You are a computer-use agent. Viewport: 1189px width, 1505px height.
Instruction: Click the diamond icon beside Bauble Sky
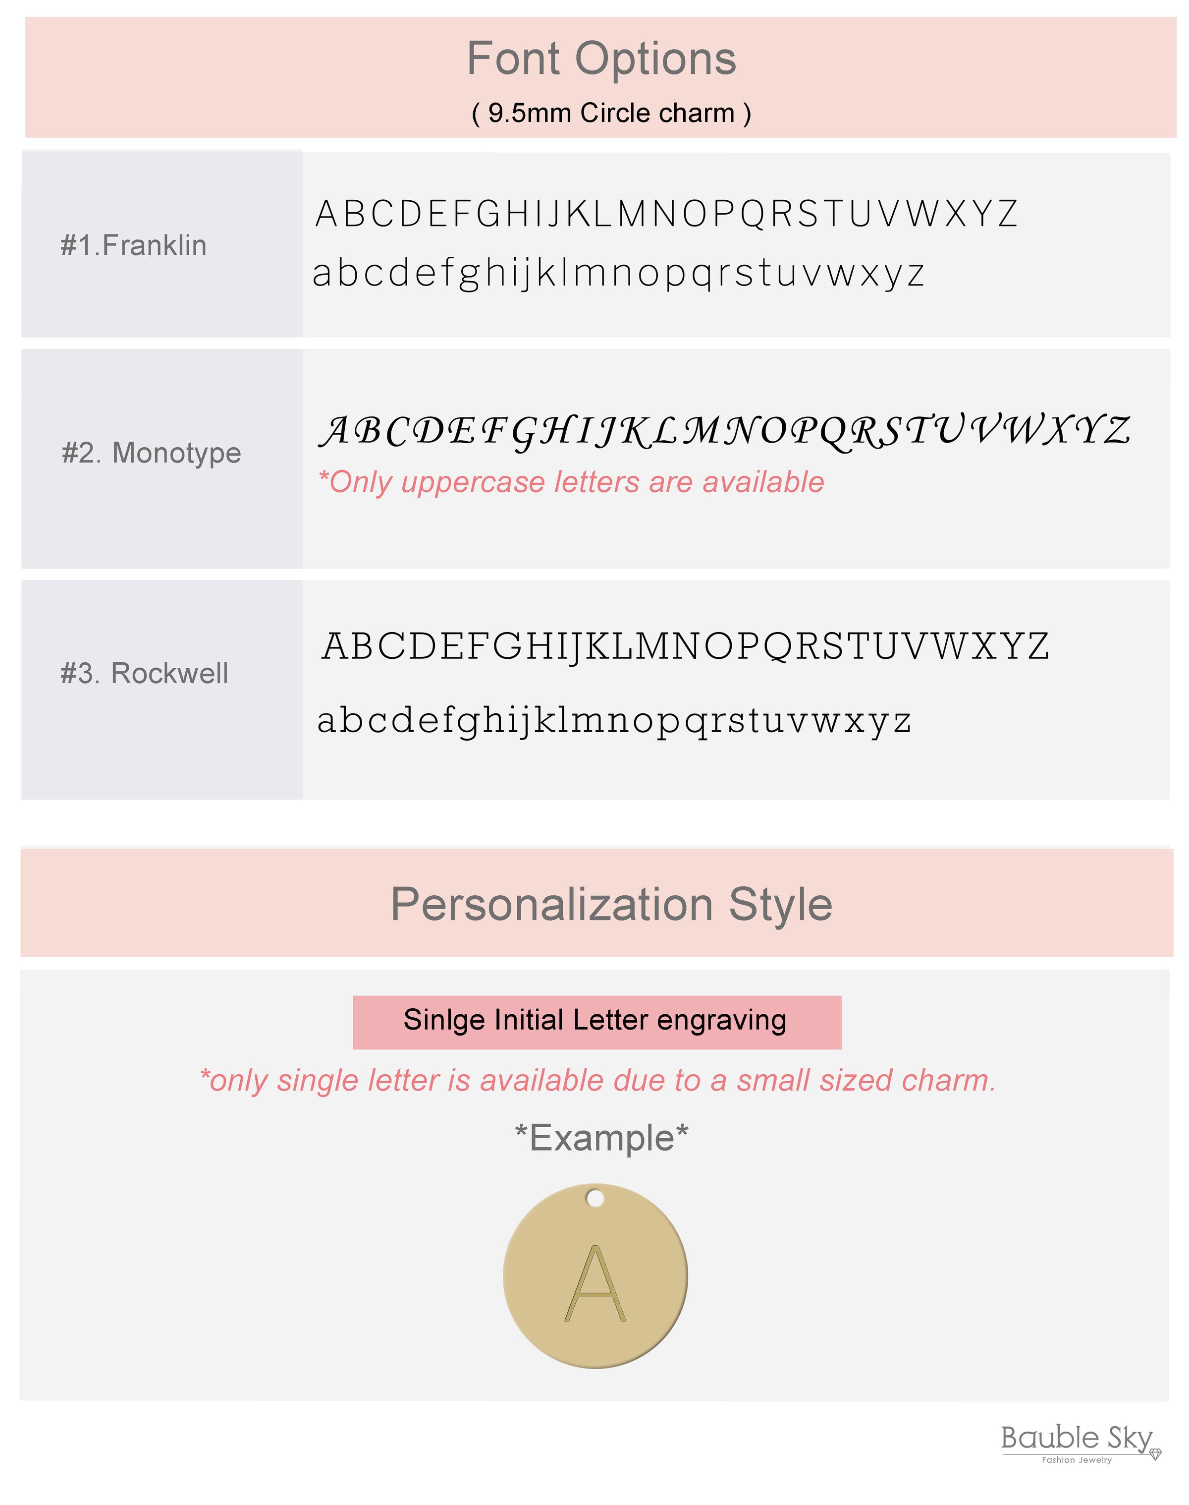click(x=1156, y=1454)
